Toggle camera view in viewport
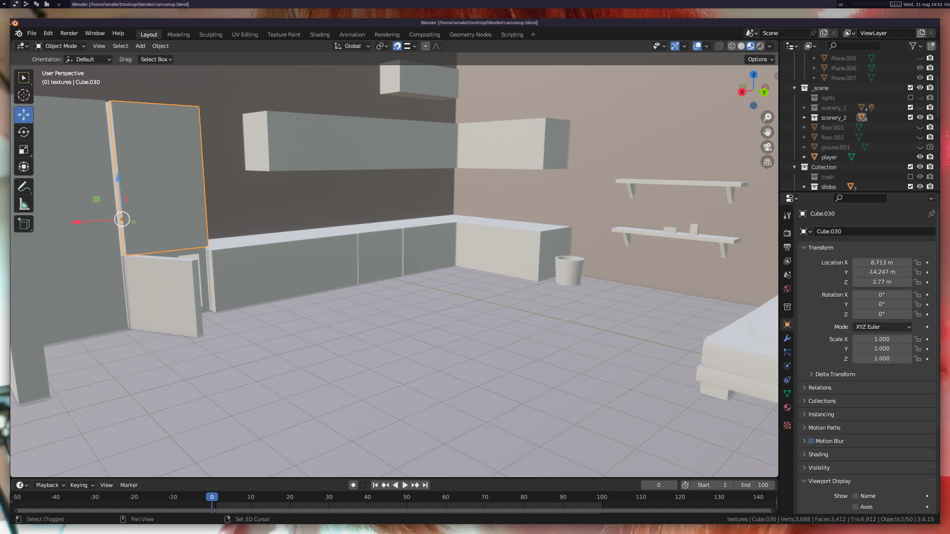 tap(767, 147)
